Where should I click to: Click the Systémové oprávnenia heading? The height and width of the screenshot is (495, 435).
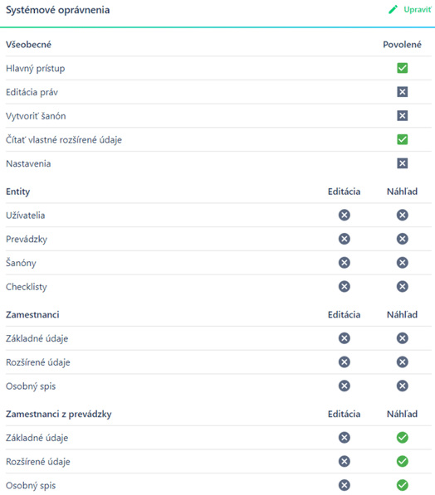click(x=58, y=10)
